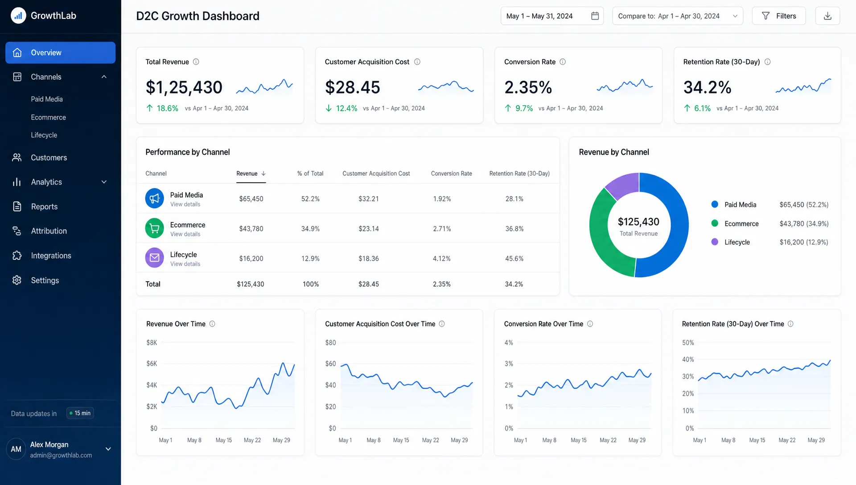The image size is (856, 485).
Task: Click the $65,450 Paid Media revenue cell
Action: click(251, 199)
